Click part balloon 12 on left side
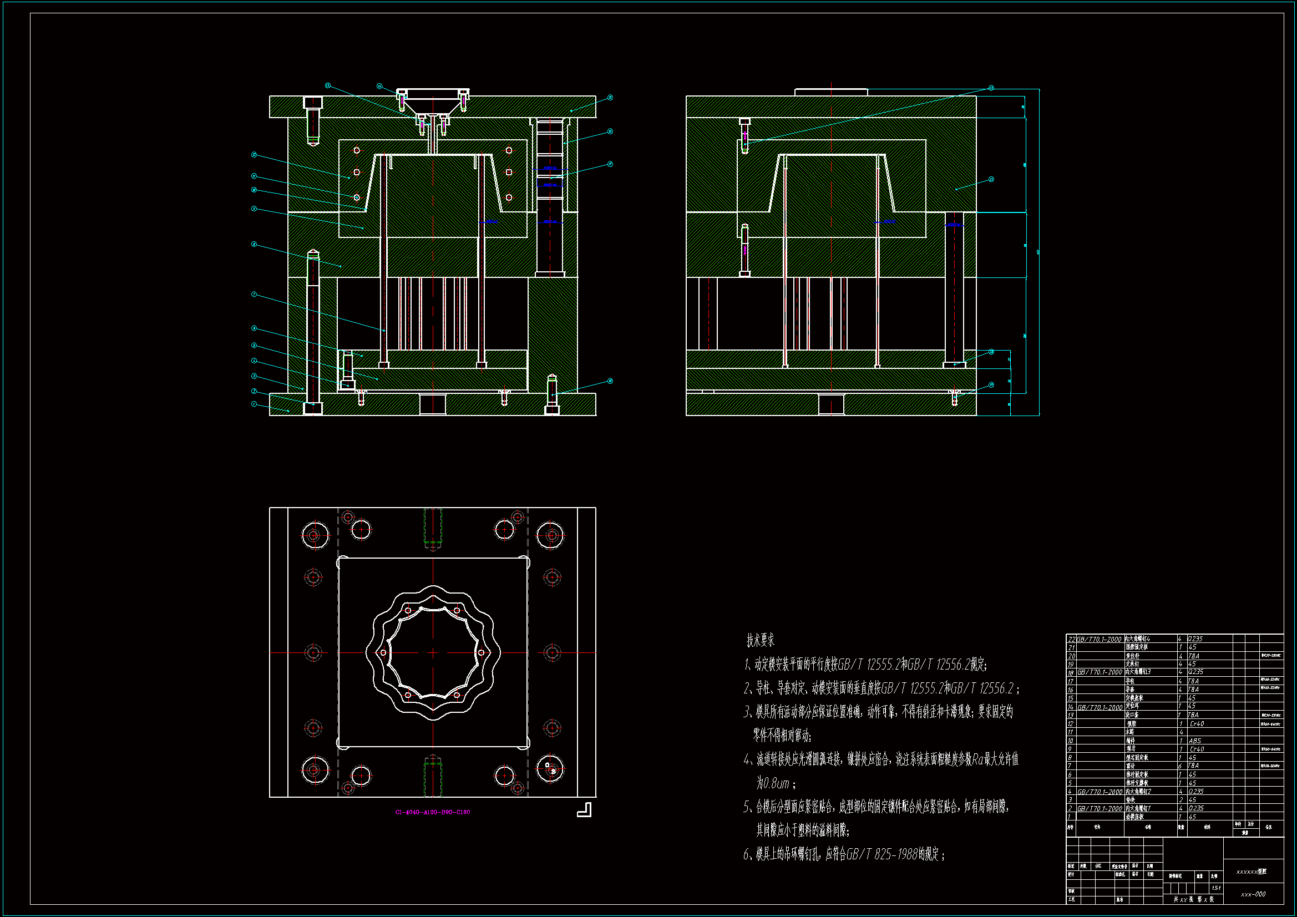Screen dimensions: 1297x917 click(x=254, y=154)
